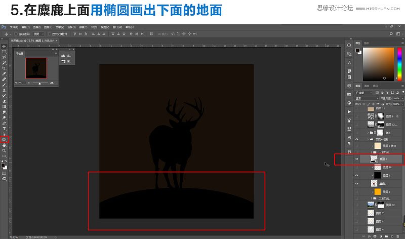This screenshot has height=239, width=405.
Task: Click the Navigator zoom slider handle
Action: point(39,83)
